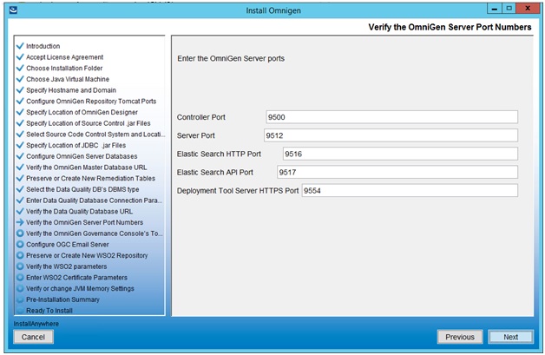The width and height of the screenshot is (545, 355).
Task: Click the Choose Installation Folder step
Action: pyautogui.click(x=64, y=69)
